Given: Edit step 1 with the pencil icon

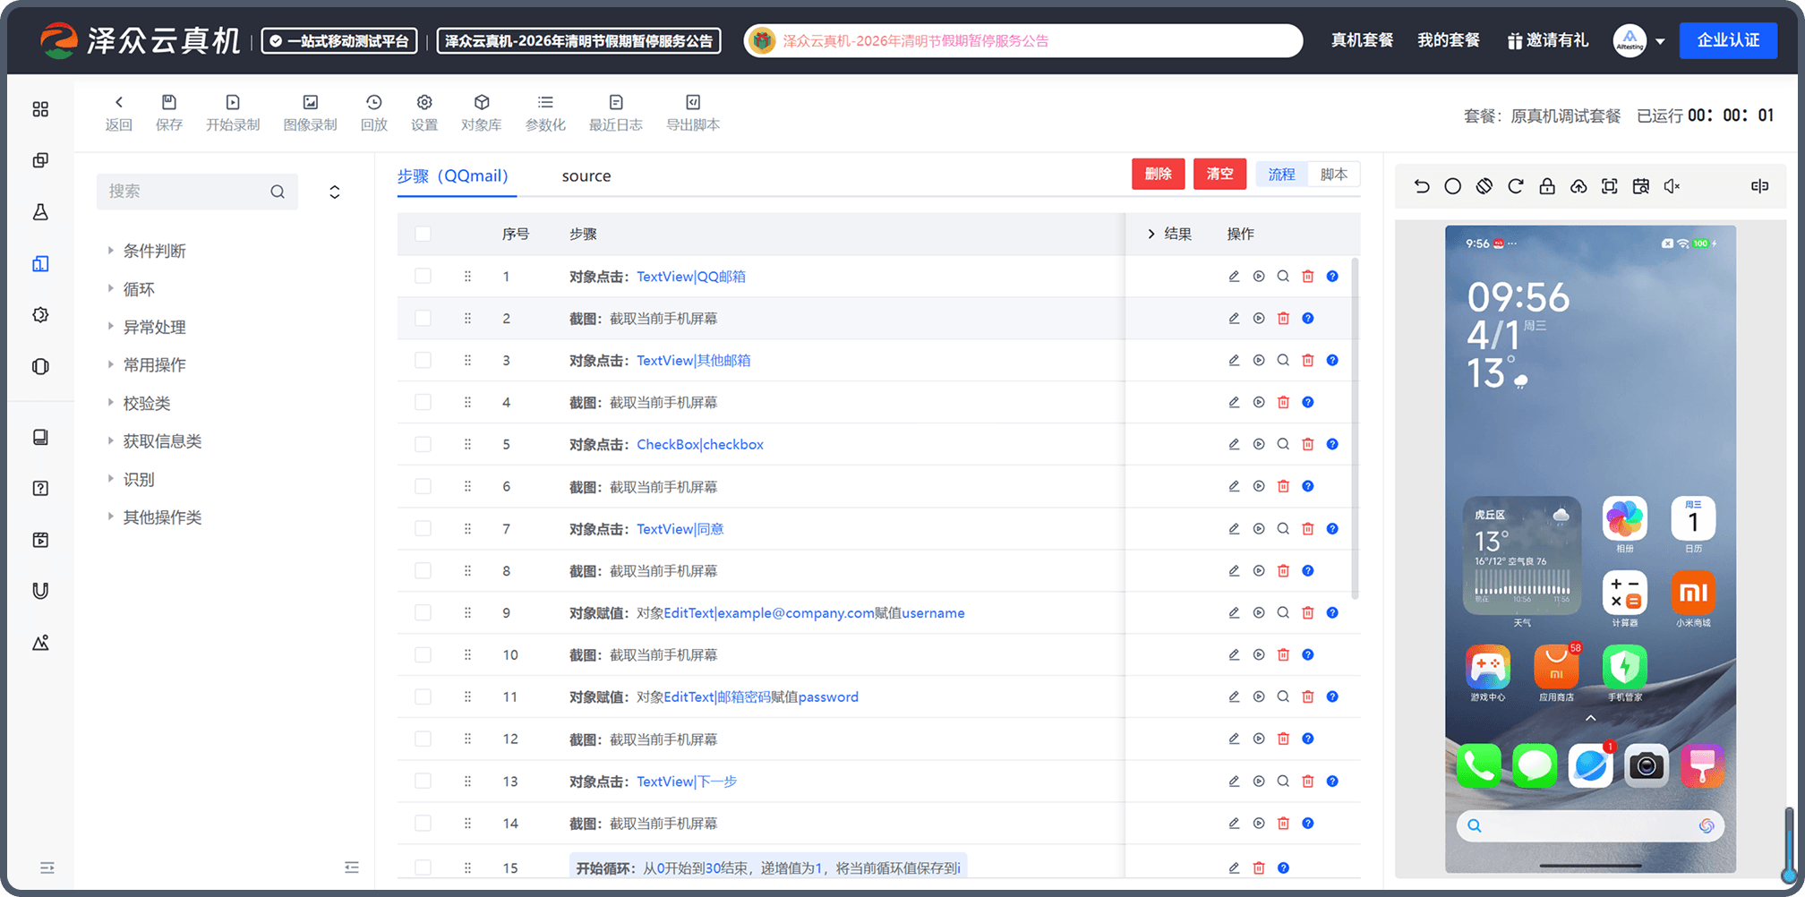Looking at the screenshot, I should click(x=1234, y=277).
